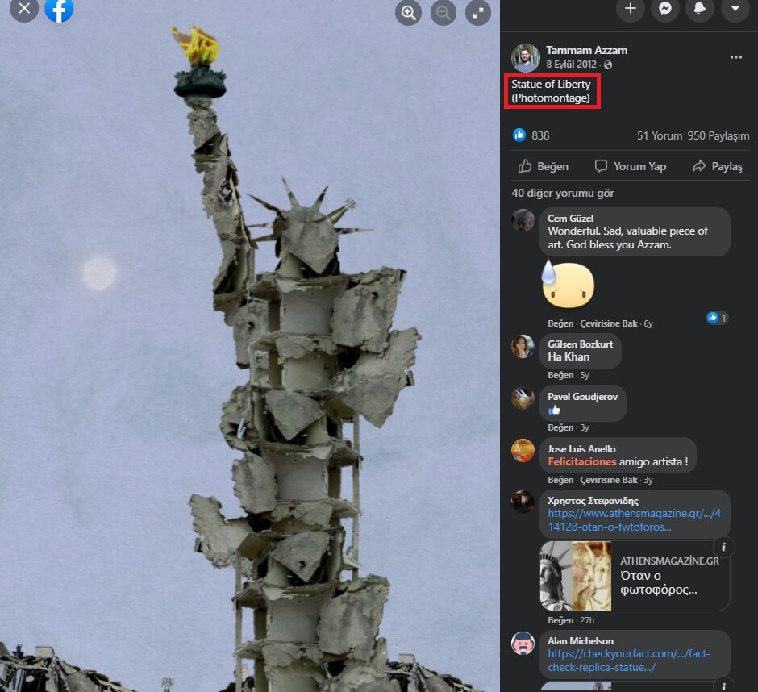758x692 pixels.
Task: Open the post options three-dot menu
Action: (735, 57)
